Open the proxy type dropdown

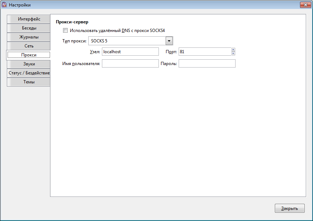coord(130,41)
